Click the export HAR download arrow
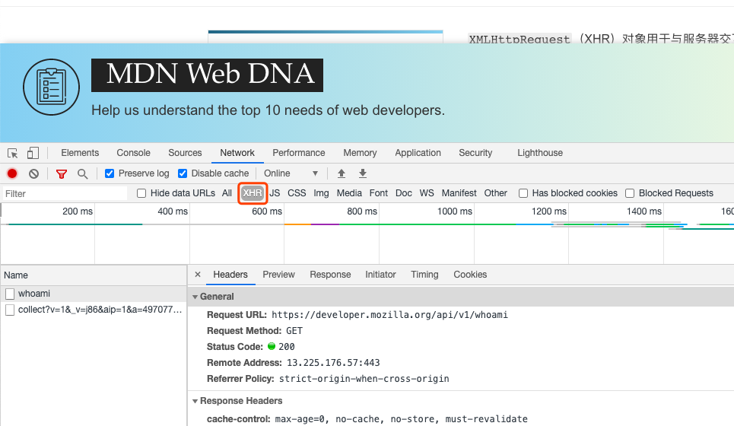Screen dimensions: 734x426 pyautogui.click(x=363, y=173)
